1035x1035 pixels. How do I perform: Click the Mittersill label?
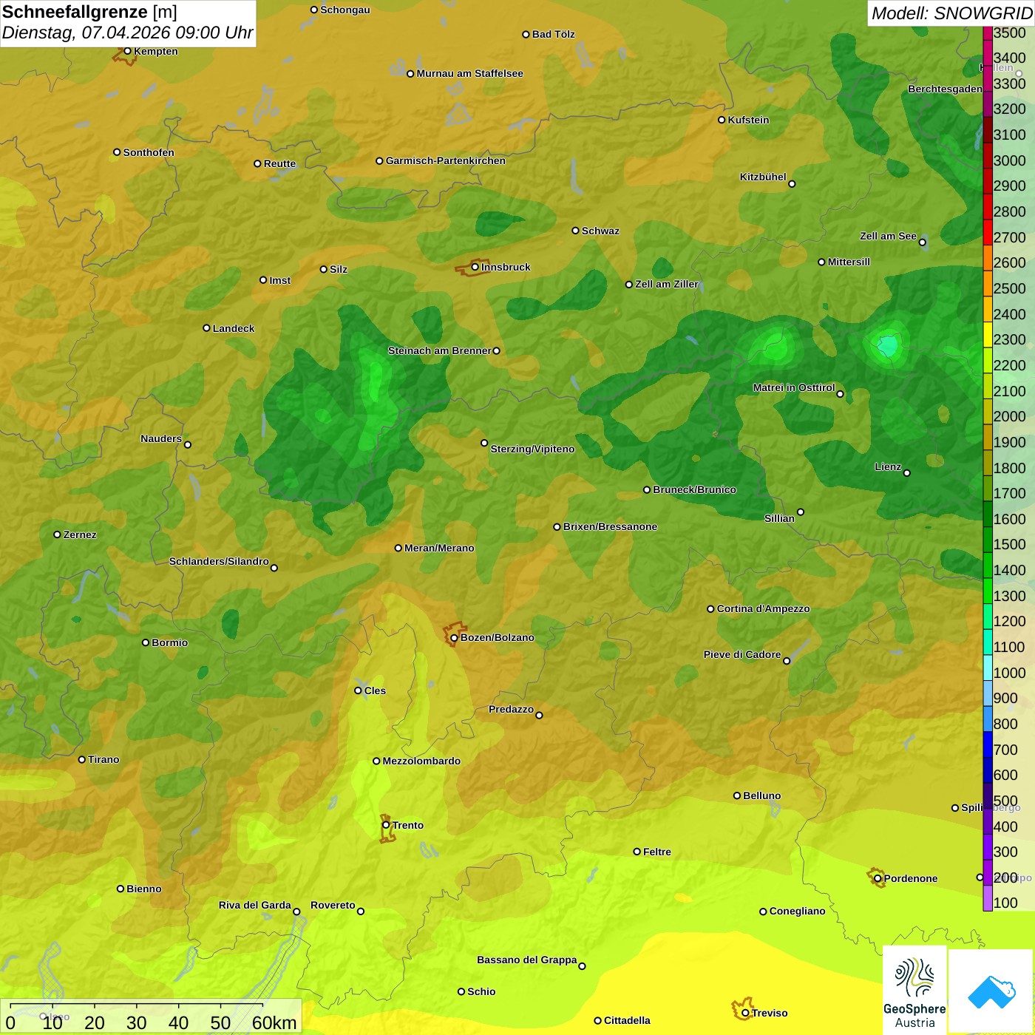(849, 262)
